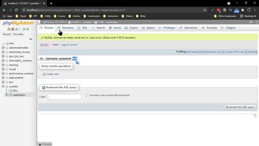Select registration table in tree
This screenshot has height=146, width=259.
19,95
